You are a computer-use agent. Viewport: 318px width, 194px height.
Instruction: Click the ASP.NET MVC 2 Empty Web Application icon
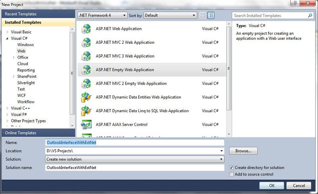click(x=86, y=83)
